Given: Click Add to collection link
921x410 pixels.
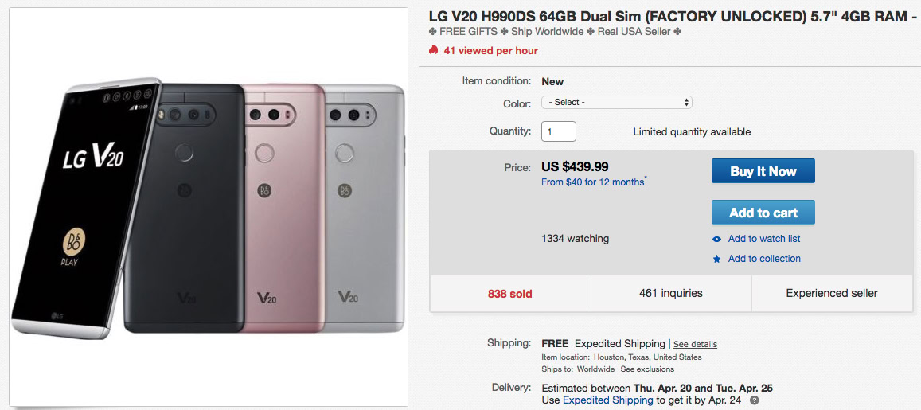Looking at the screenshot, I should click(763, 259).
